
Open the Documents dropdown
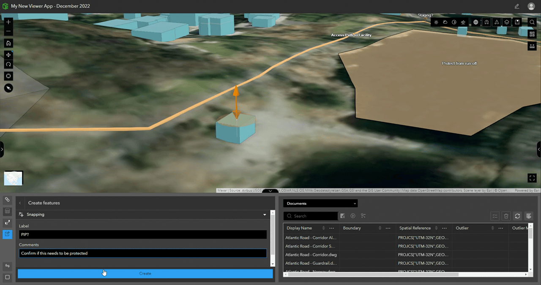320,203
